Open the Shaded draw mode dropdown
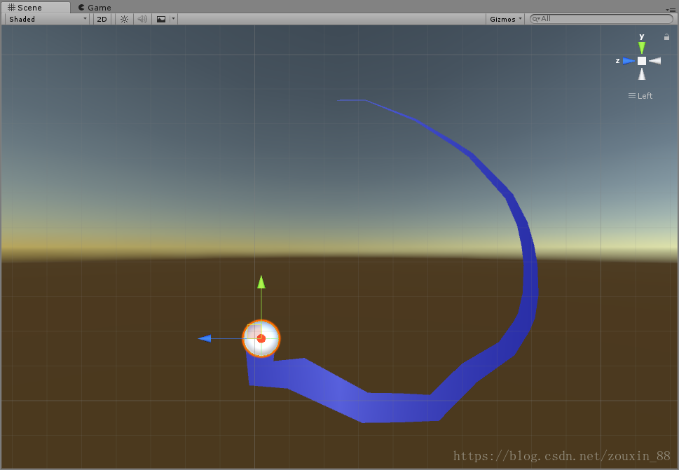679x470 pixels. [x=46, y=19]
